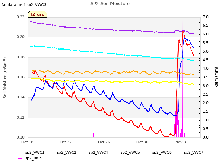The width and height of the screenshot is (221, 165).
Task: Click the 'No data for f_sp2_VWC3' message
Action: pyautogui.click(x=24, y=5)
